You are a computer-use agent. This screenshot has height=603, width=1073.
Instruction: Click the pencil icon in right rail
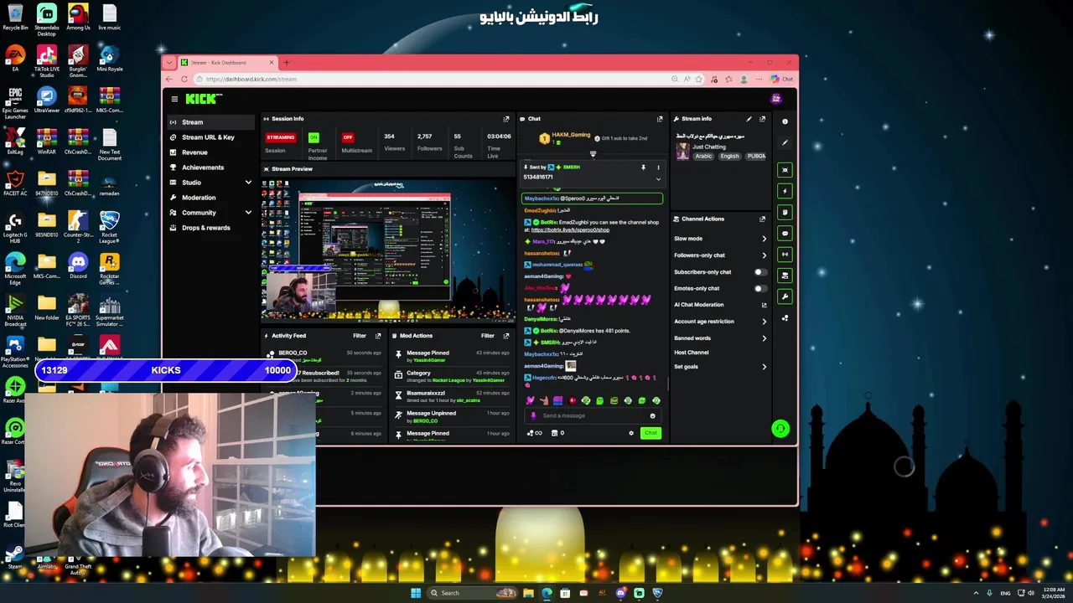[785, 142]
